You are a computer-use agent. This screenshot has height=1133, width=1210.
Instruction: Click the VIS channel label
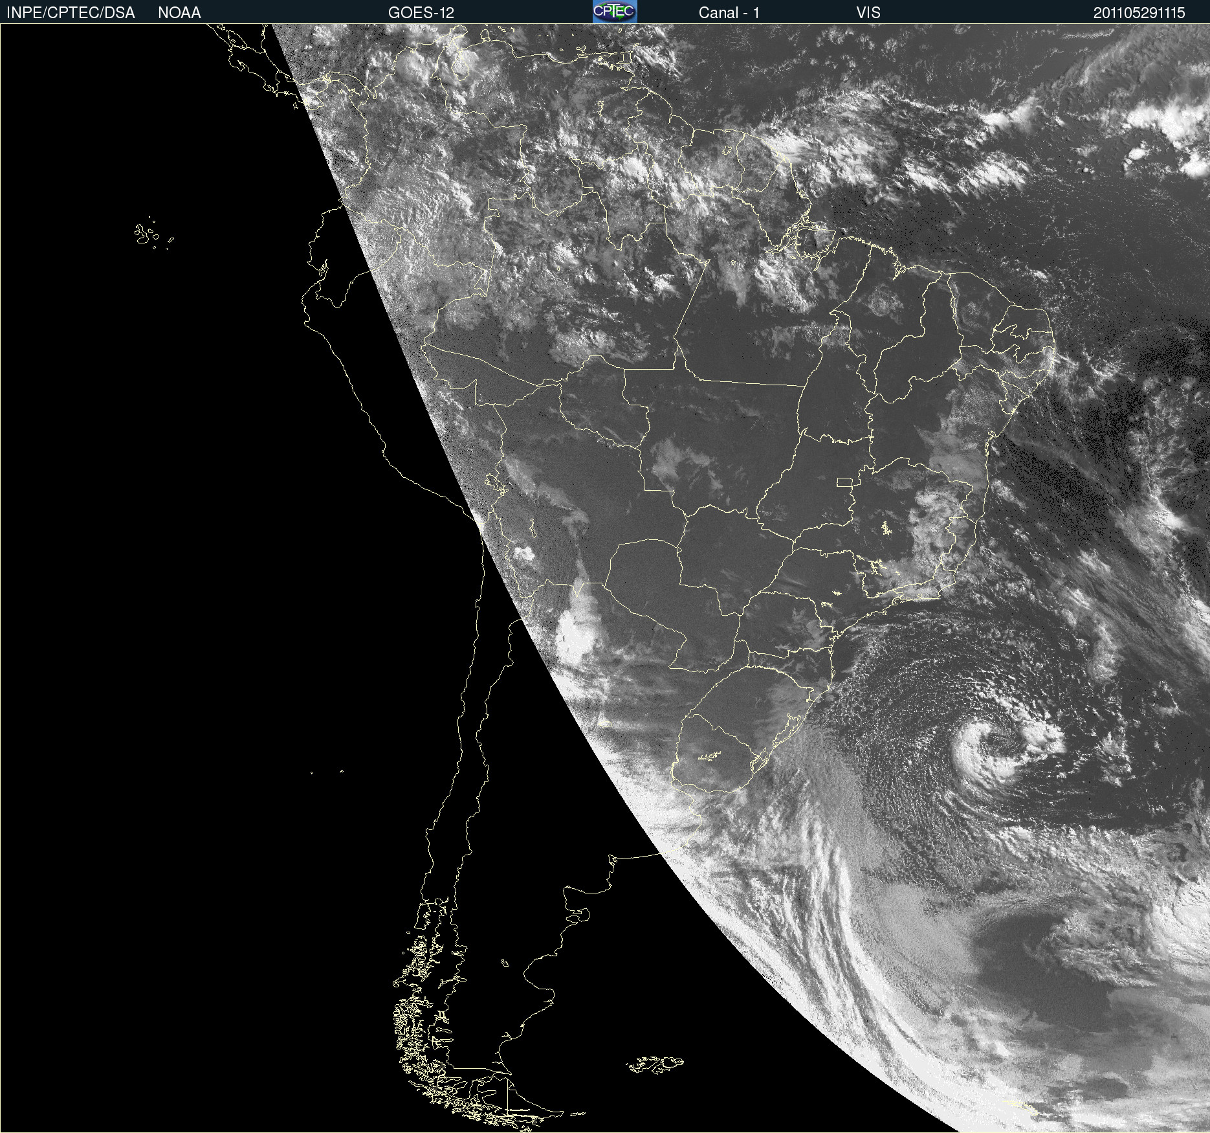click(868, 13)
